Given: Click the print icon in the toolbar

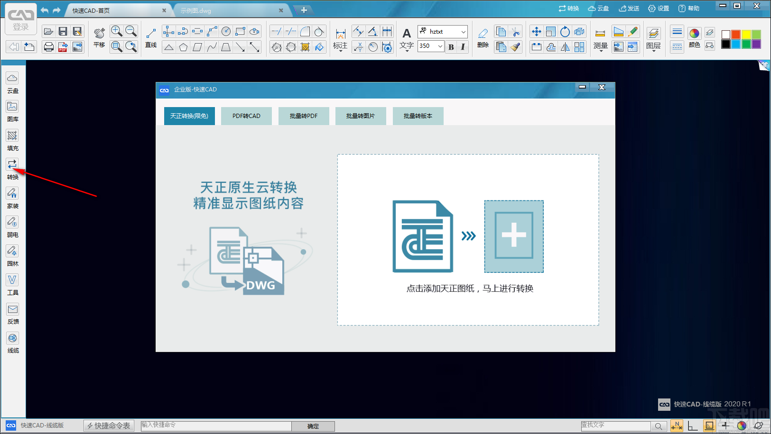Looking at the screenshot, I should [48, 46].
